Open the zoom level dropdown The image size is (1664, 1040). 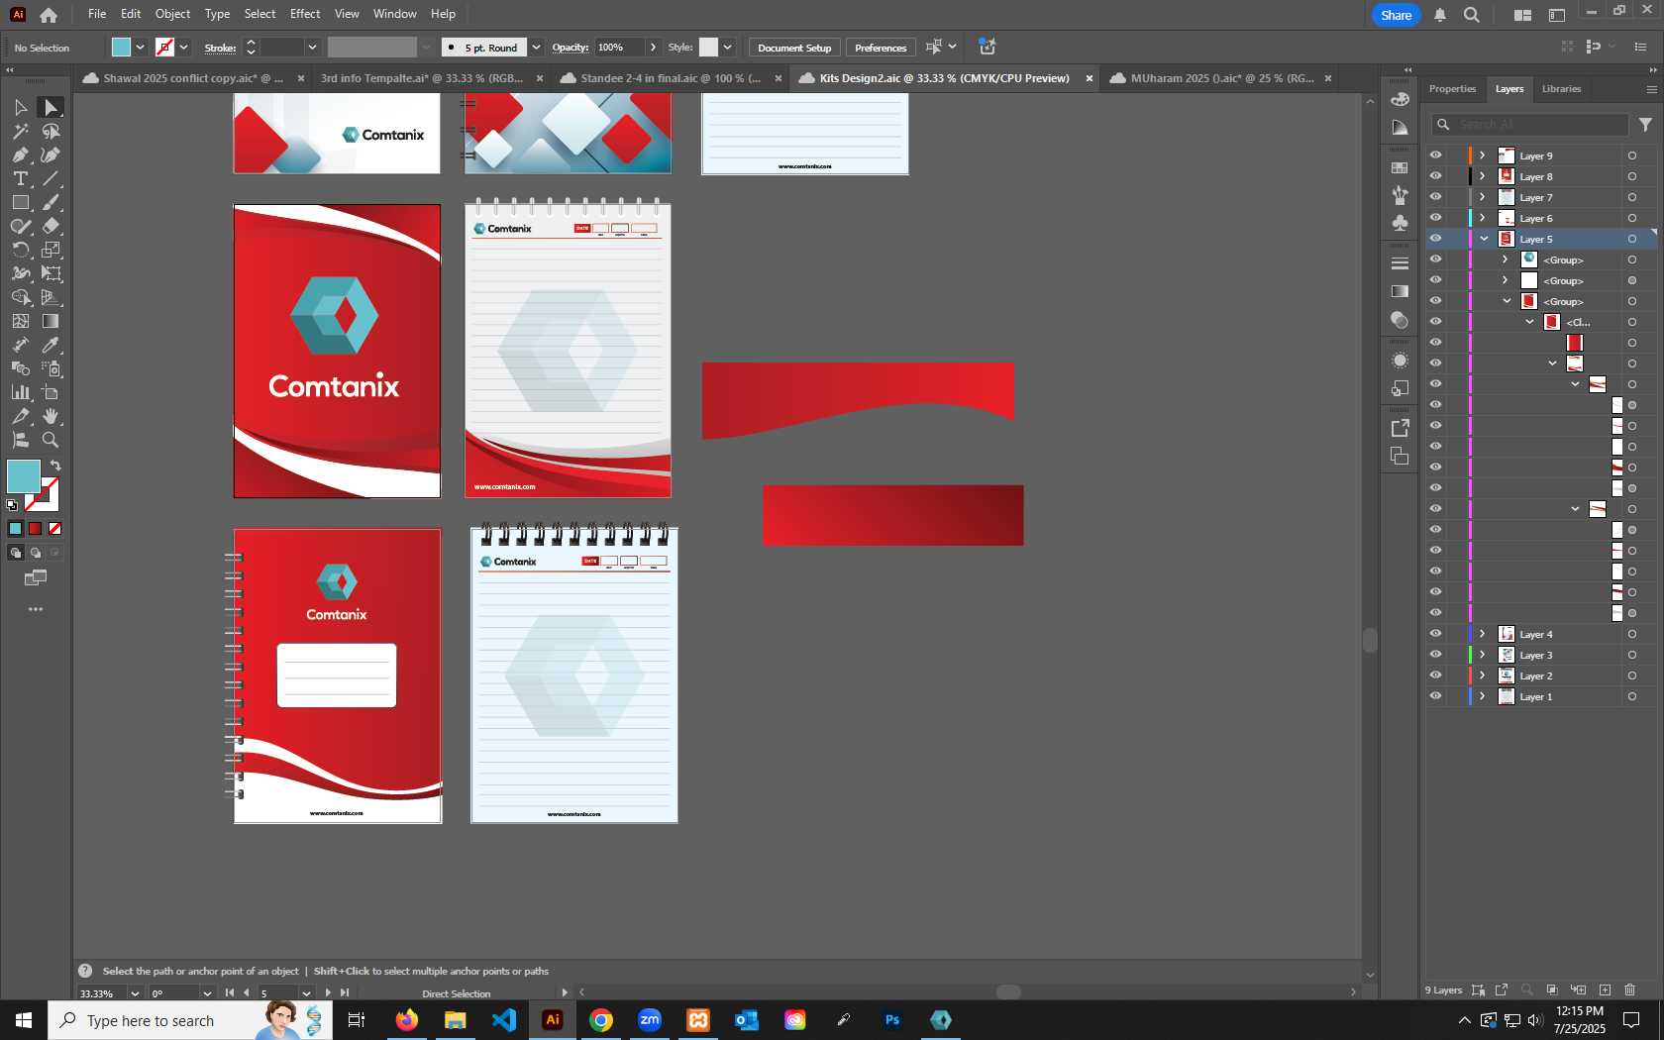pyautogui.click(x=135, y=993)
